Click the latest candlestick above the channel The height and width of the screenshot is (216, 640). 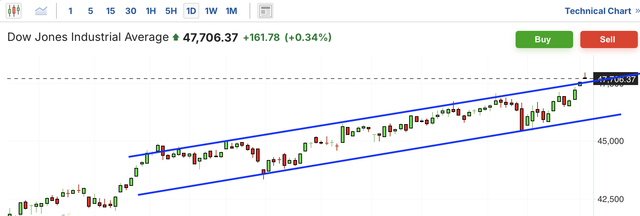point(585,76)
